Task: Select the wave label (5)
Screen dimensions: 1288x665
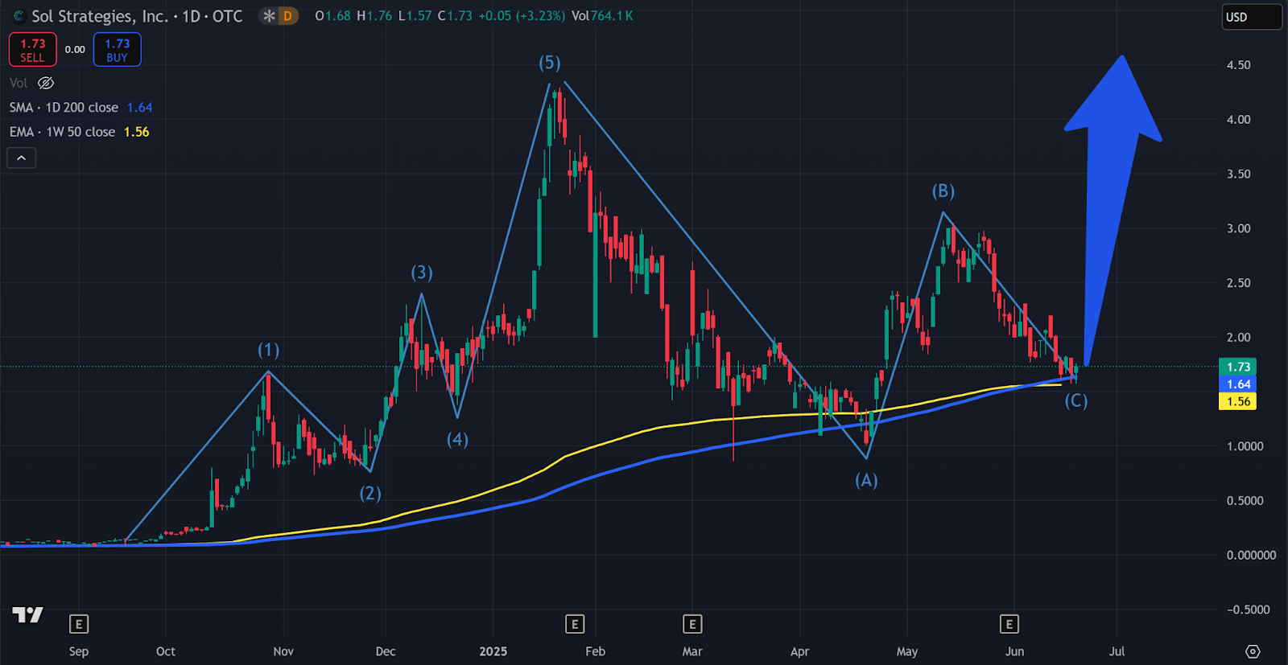Action: (550, 64)
